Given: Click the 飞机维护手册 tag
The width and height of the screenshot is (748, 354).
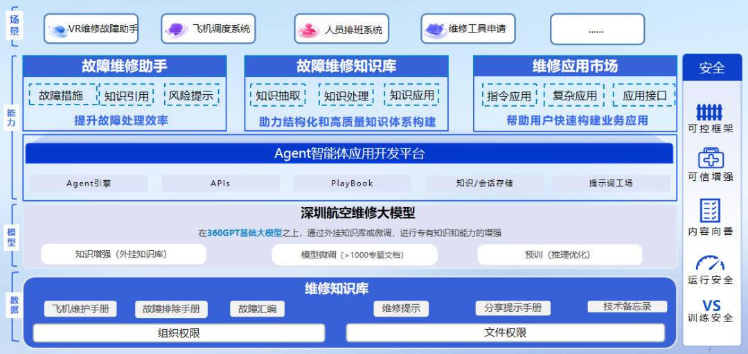Looking at the screenshot, I should click(x=80, y=309).
